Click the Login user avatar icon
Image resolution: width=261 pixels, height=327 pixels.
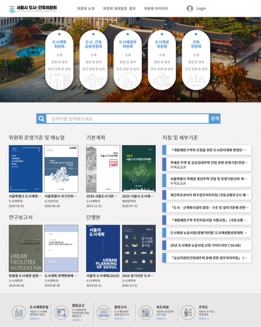pyautogui.click(x=190, y=8)
